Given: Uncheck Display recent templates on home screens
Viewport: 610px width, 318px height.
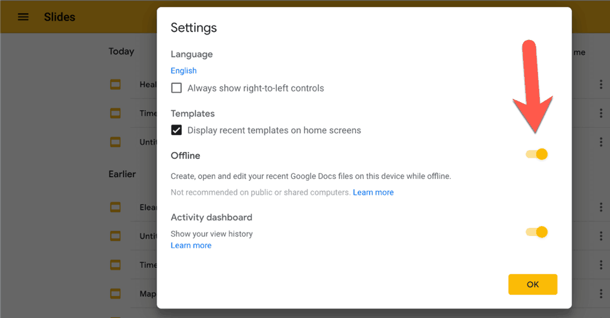Looking at the screenshot, I should pyautogui.click(x=177, y=130).
